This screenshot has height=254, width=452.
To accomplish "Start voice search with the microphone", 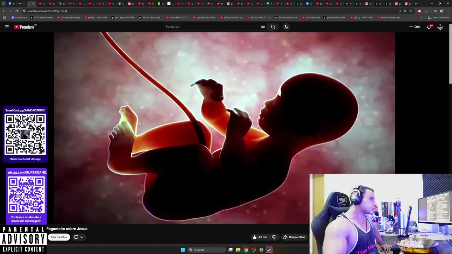I will tap(286, 27).
